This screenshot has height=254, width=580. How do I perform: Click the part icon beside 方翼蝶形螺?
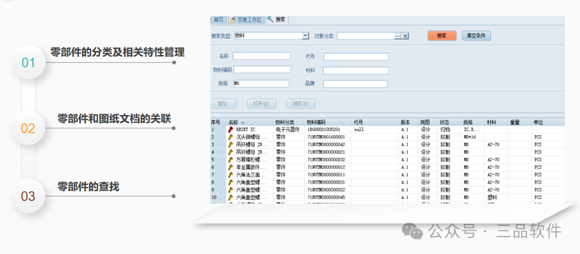point(231,160)
